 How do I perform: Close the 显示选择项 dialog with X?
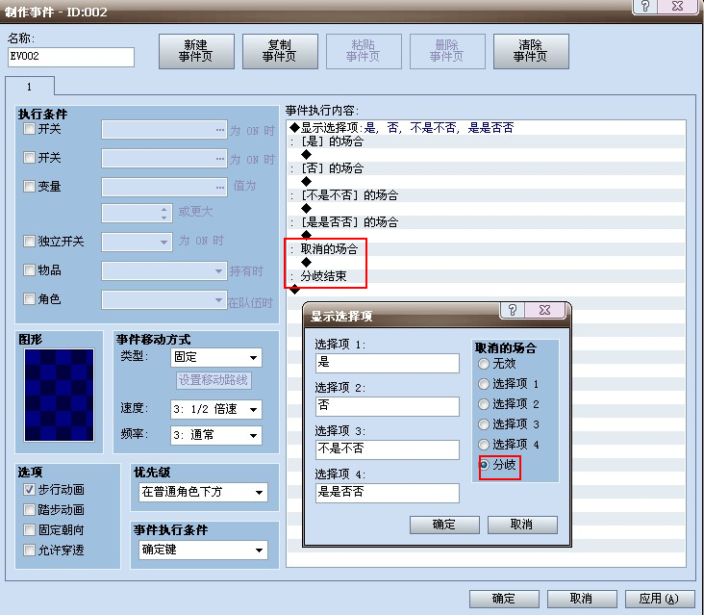tap(544, 310)
